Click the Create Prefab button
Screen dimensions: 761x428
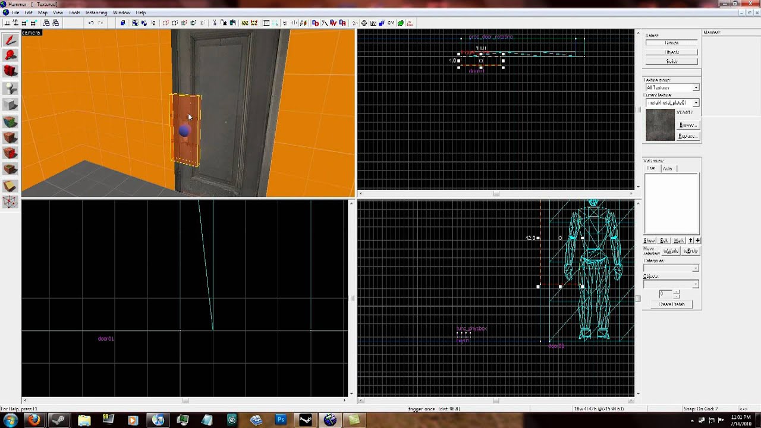click(x=672, y=304)
